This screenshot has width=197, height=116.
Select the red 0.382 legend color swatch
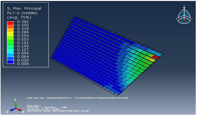pos(10,23)
